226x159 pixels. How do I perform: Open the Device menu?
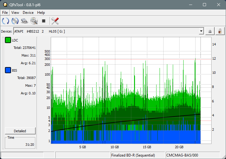[x=28, y=13]
